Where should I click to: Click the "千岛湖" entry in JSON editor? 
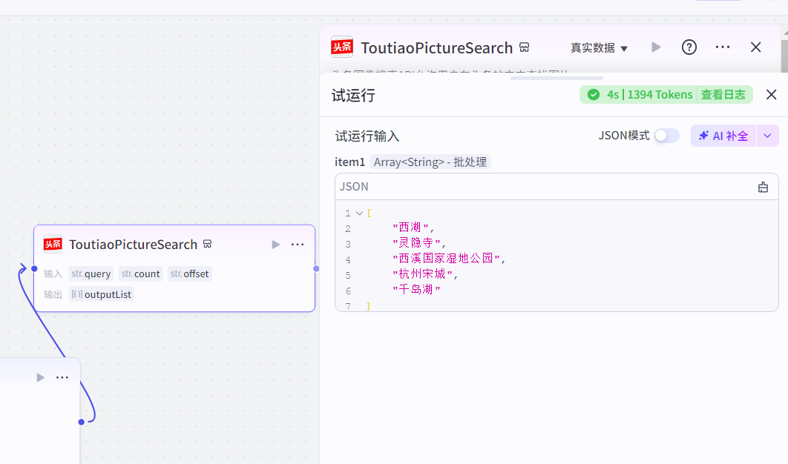(x=416, y=290)
